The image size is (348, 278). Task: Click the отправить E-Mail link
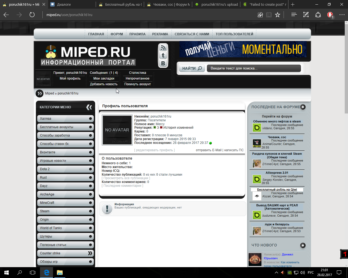[x=209, y=150]
